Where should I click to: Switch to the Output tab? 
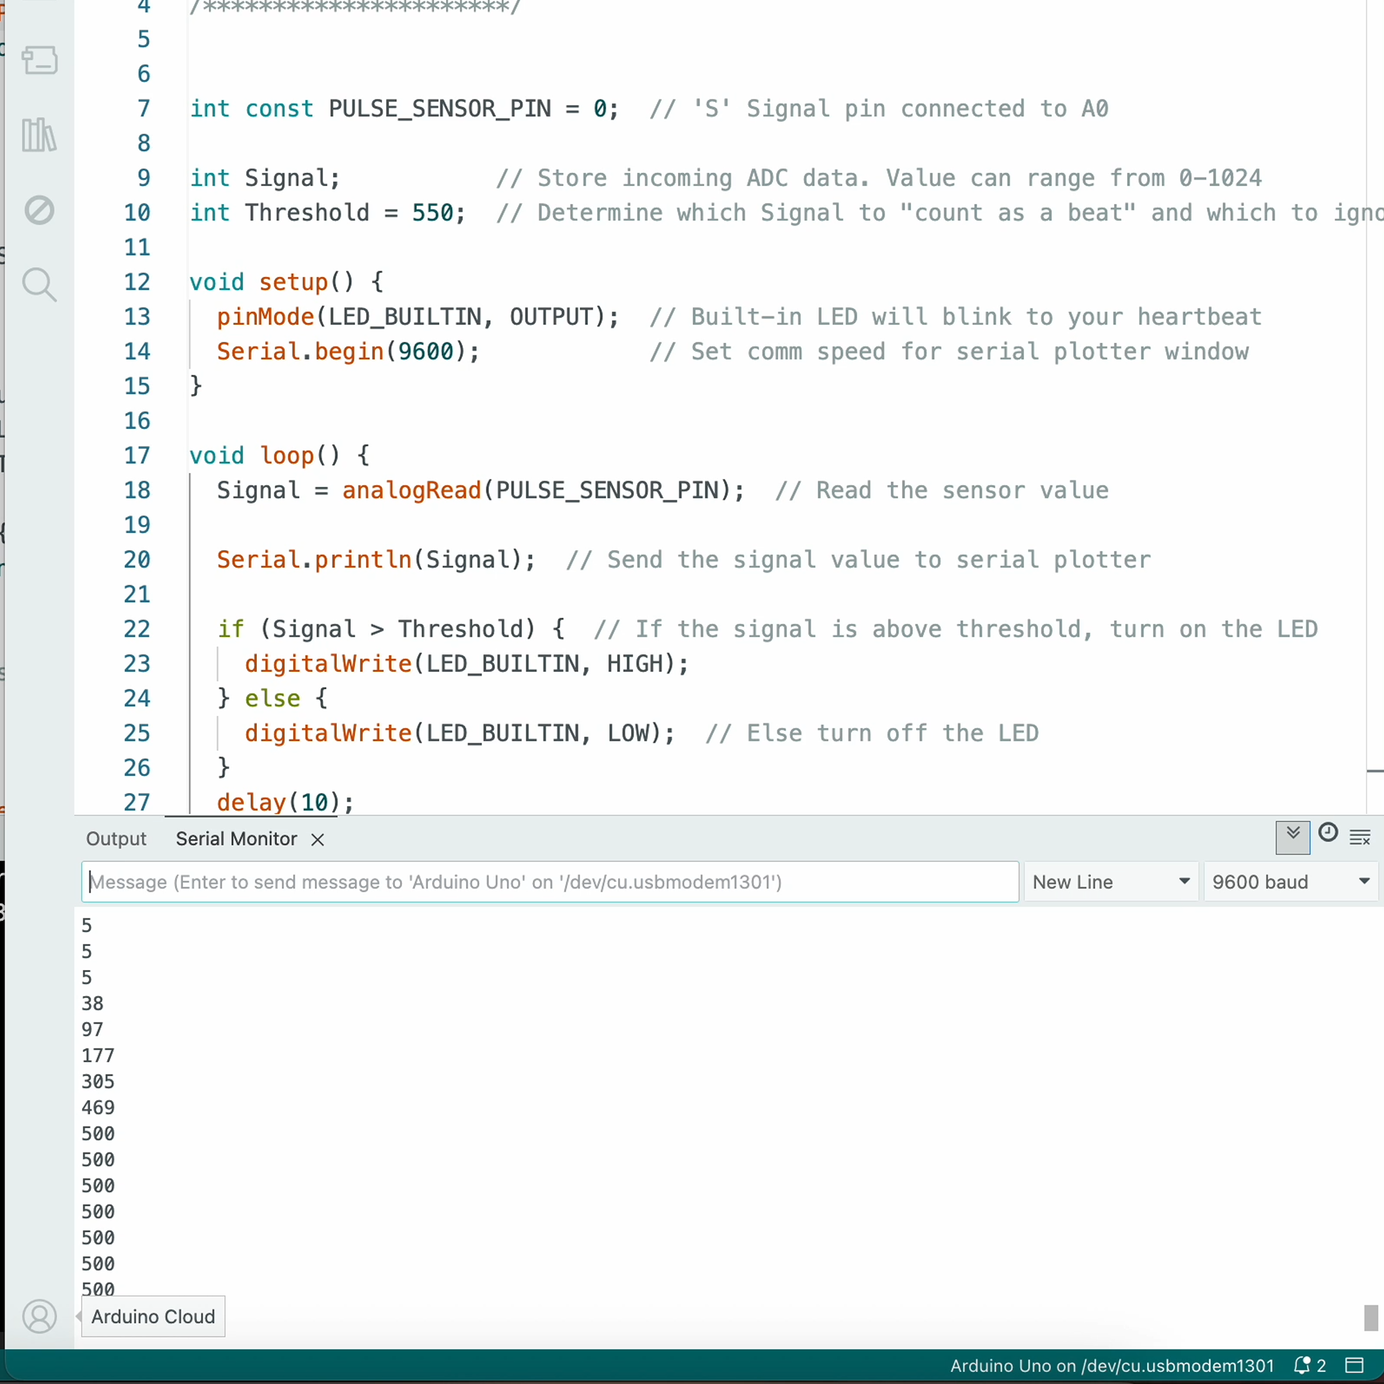116,838
